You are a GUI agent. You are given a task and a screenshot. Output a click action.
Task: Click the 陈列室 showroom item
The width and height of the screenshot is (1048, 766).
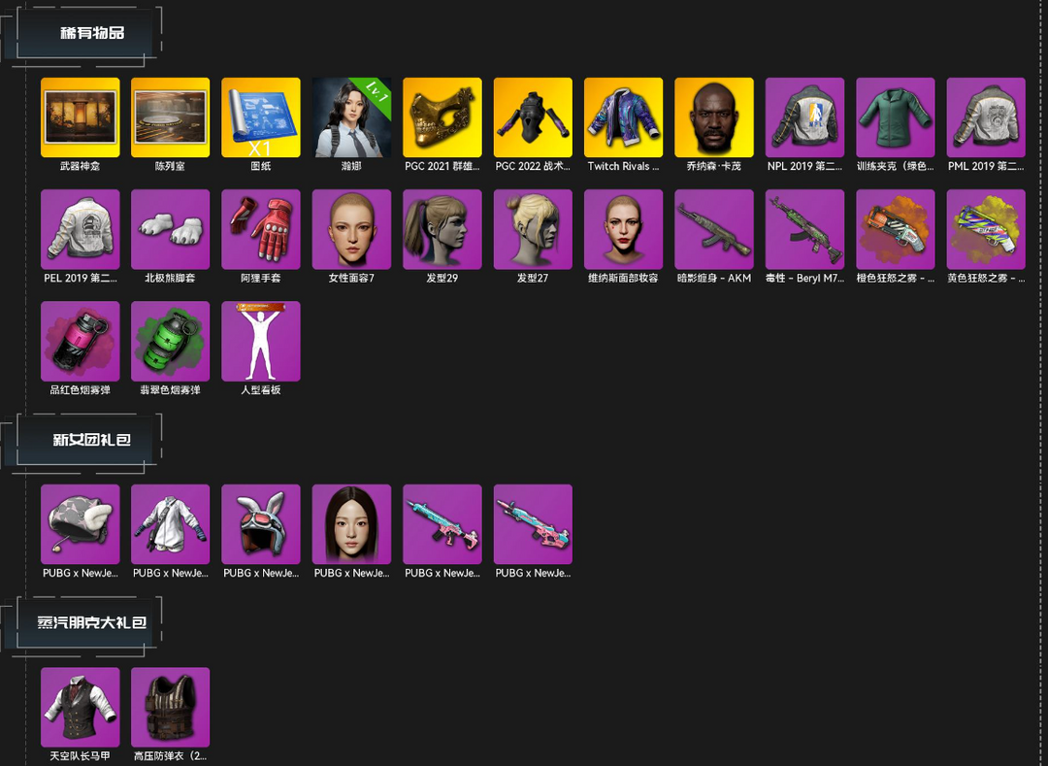pyautogui.click(x=171, y=117)
